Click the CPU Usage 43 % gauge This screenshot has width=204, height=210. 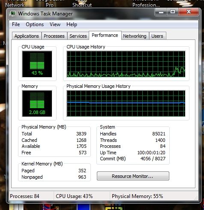pyautogui.click(x=37, y=64)
